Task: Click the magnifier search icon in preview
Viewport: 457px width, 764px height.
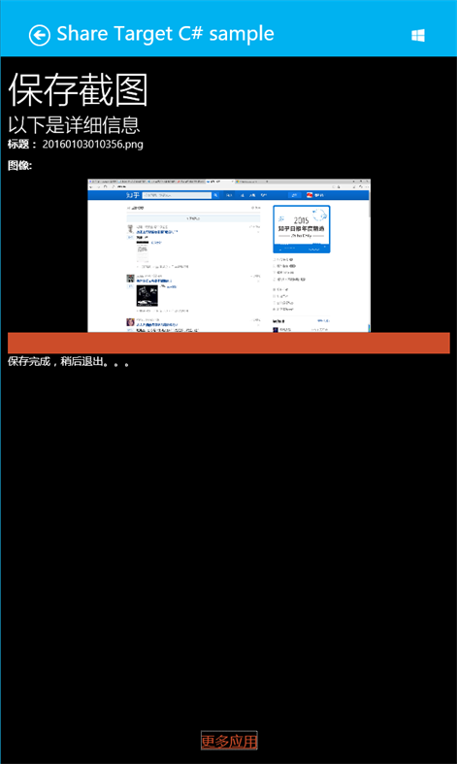Action: click(x=215, y=195)
